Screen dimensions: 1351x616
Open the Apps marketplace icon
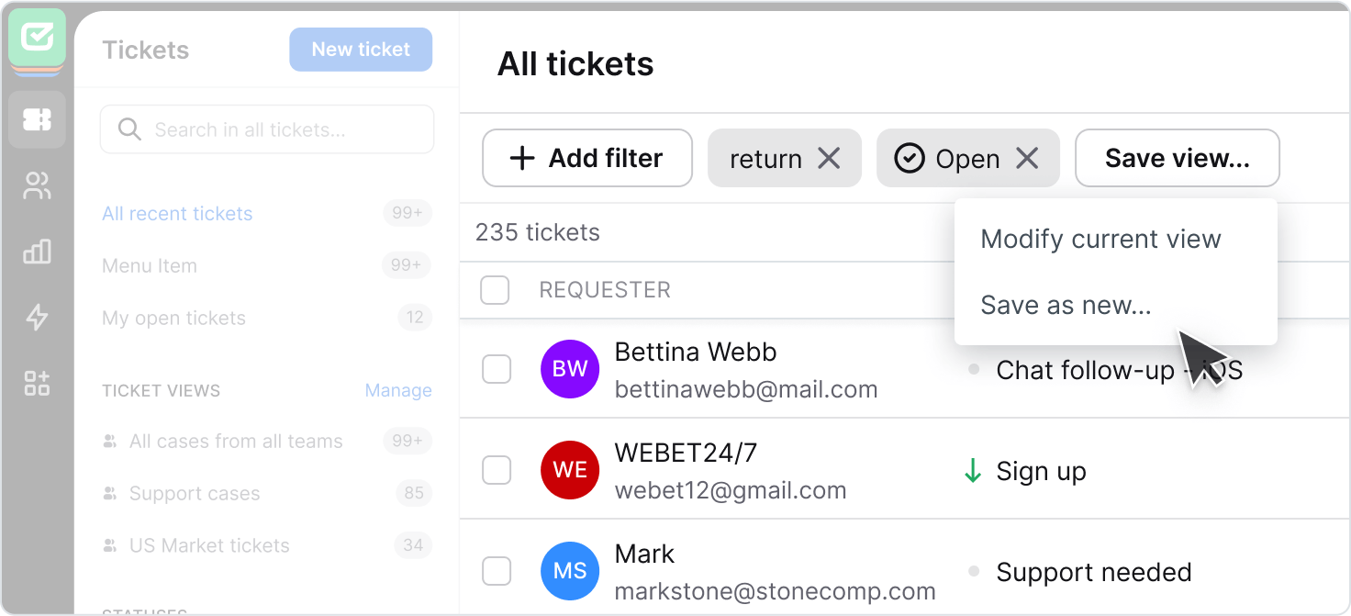click(37, 384)
